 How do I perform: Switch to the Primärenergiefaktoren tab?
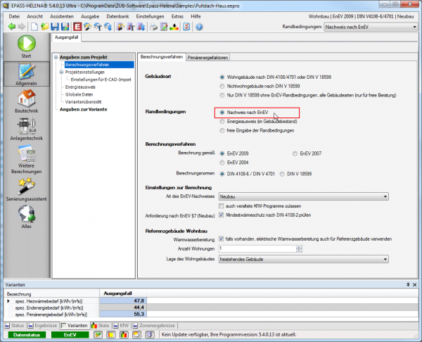click(211, 57)
